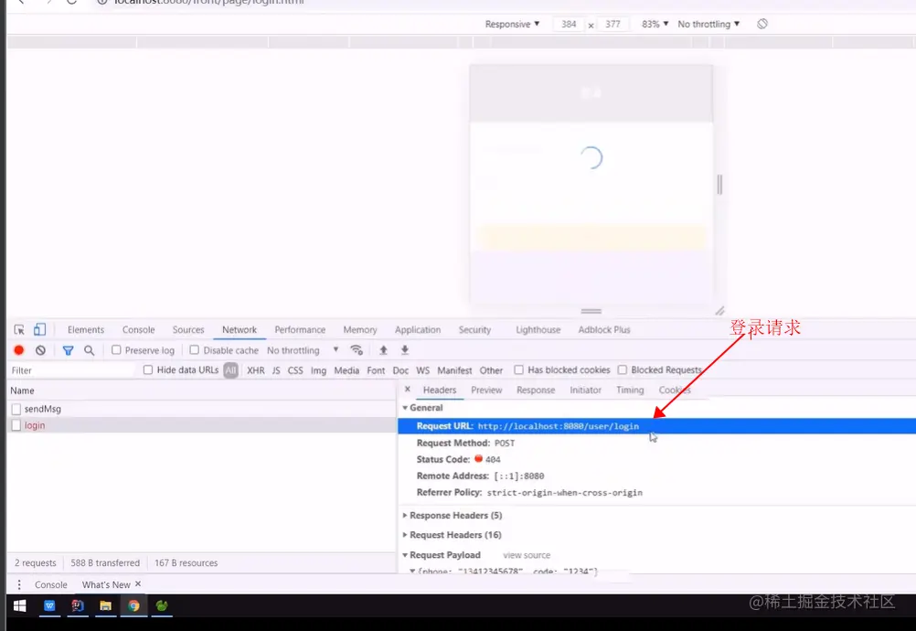Image resolution: width=916 pixels, height=631 pixels.
Task: Open the What's New drawer tab
Action: click(106, 584)
